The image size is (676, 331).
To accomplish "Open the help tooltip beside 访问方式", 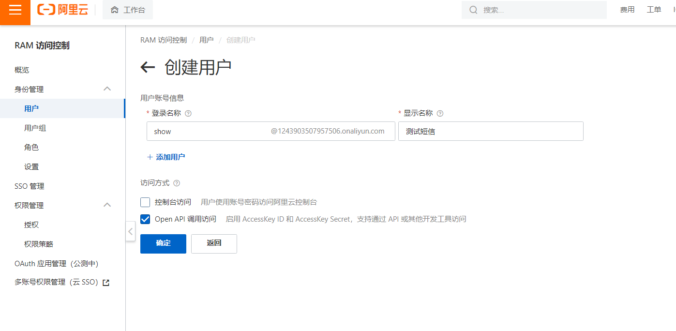I will pos(177,183).
